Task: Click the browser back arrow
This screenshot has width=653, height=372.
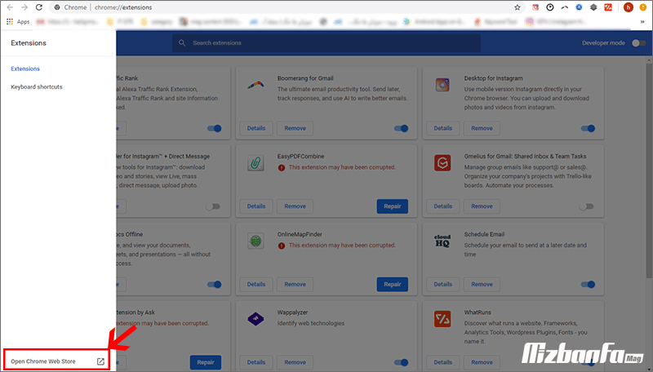Action: 10,7
